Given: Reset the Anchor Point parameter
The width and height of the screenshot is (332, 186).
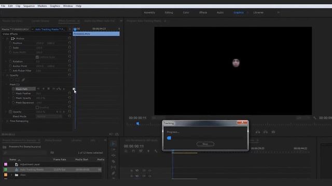Looking at the screenshot, I should (70, 66).
